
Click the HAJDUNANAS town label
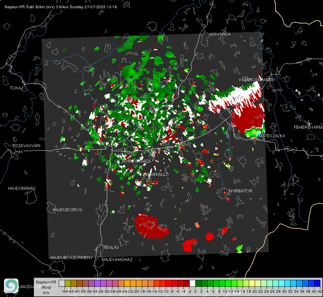click(22, 188)
